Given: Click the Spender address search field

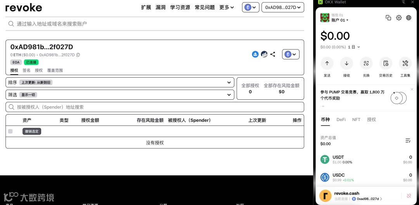Looking at the screenshot, I should click(x=155, y=107).
